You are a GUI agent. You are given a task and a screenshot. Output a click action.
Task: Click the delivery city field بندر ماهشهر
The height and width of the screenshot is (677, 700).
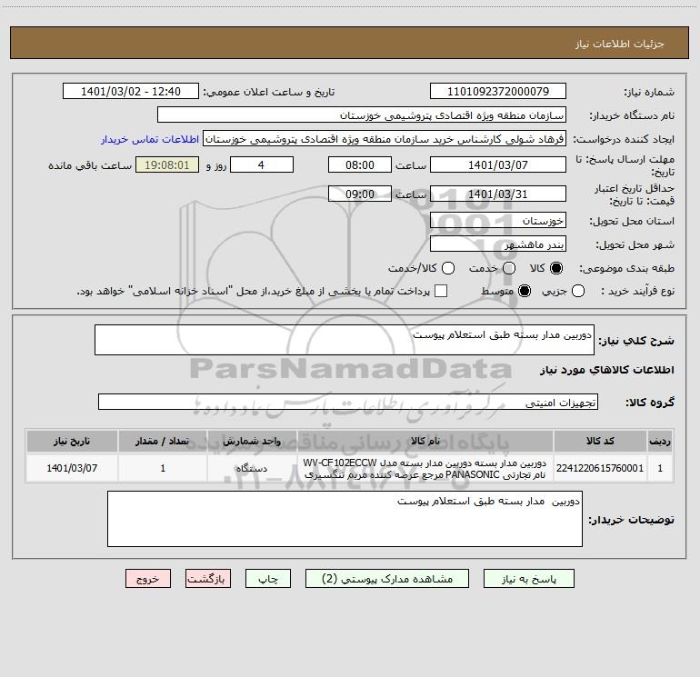tap(498, 244)
